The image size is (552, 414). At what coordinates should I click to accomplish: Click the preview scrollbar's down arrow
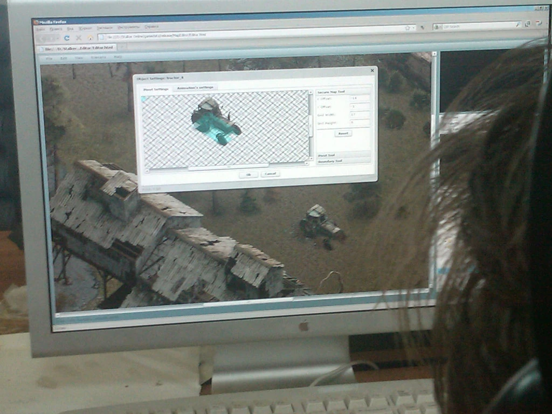(311, 158)
